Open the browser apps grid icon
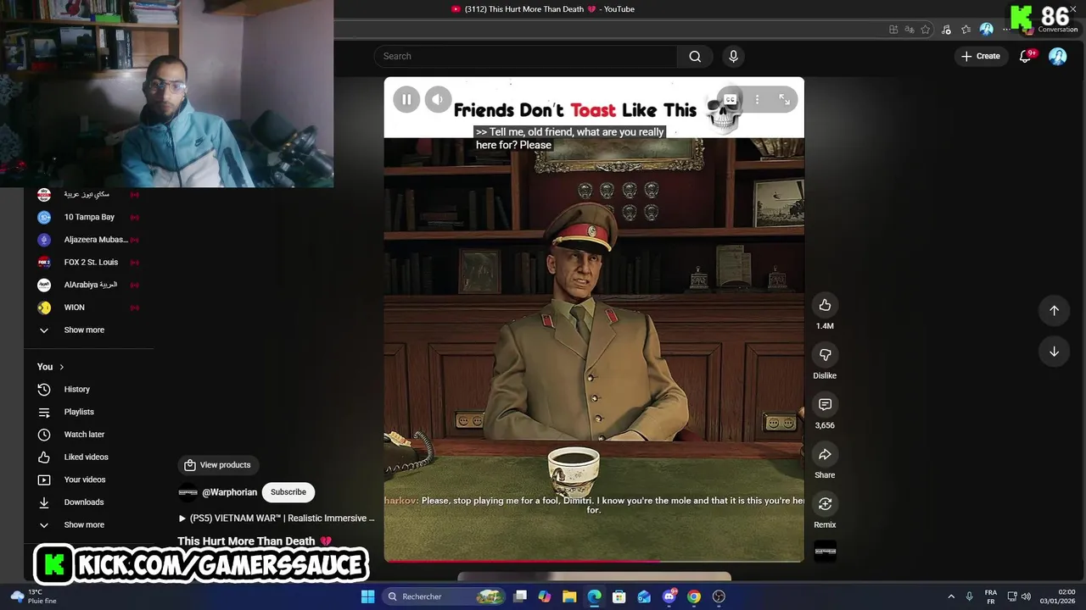This screenshot has width=1086, height=610. pos(893,30)
